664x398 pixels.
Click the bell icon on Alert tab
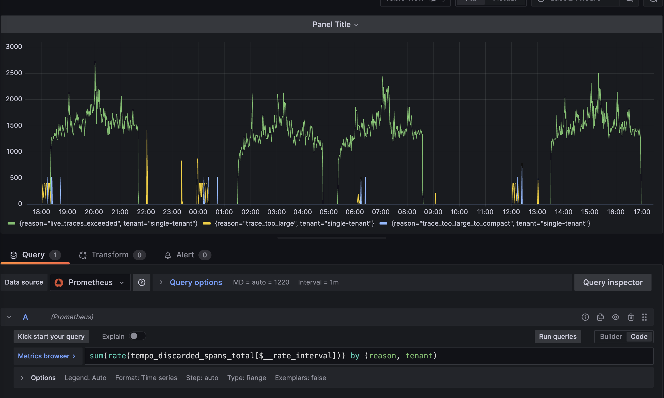[168, 255]
